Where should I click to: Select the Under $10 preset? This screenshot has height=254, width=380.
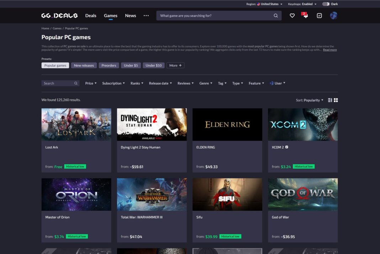pos(154,65)
